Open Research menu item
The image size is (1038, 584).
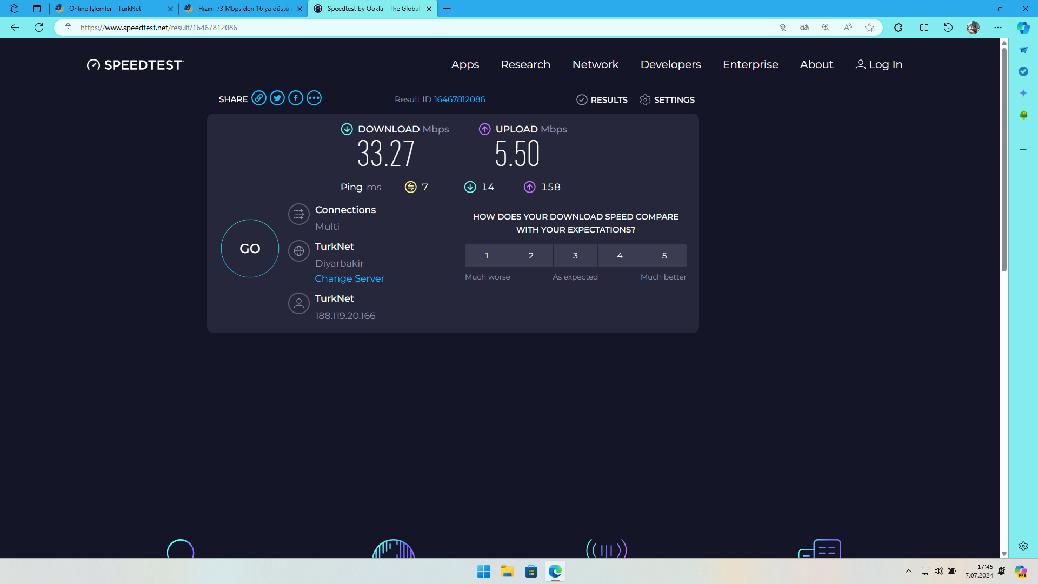(525, 65)
